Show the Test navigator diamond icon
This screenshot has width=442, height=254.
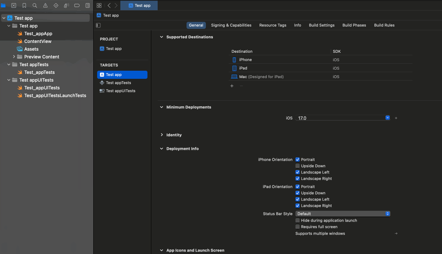click(x=56, y=6)
